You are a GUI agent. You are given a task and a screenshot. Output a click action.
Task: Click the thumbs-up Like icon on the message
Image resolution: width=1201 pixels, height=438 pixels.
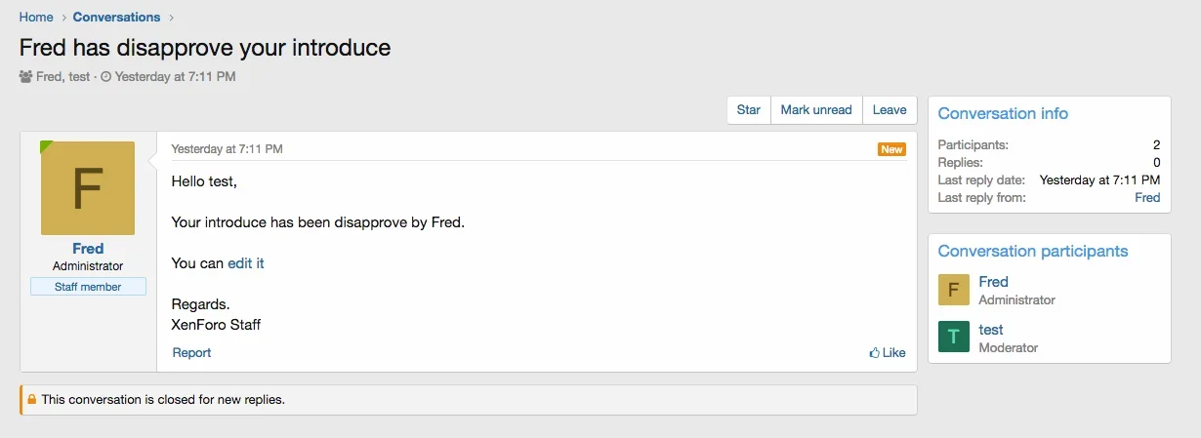pyautogui.click(x=875, y=353)
